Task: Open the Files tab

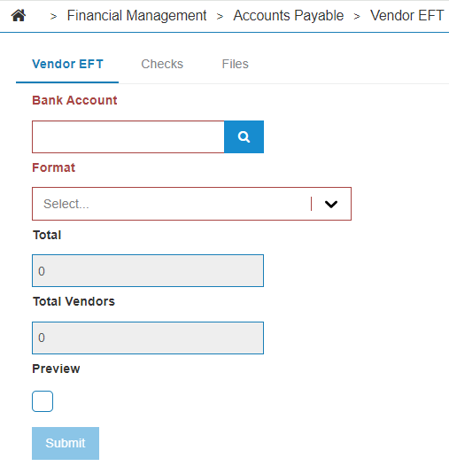Action: click(x=235, y=64)
